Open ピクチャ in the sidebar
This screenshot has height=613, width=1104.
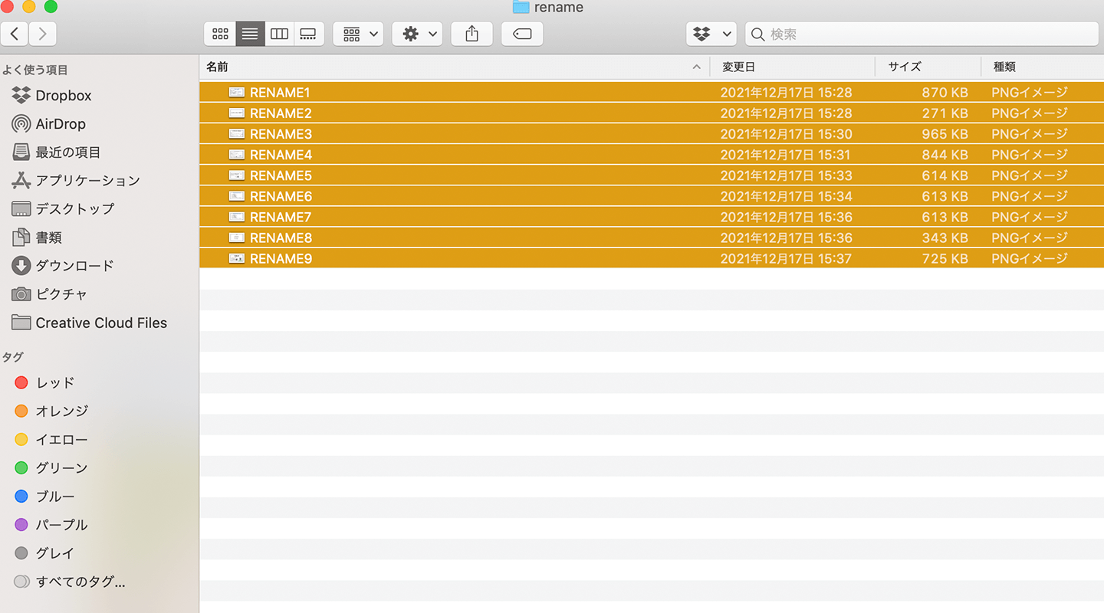tap(50, 294)
